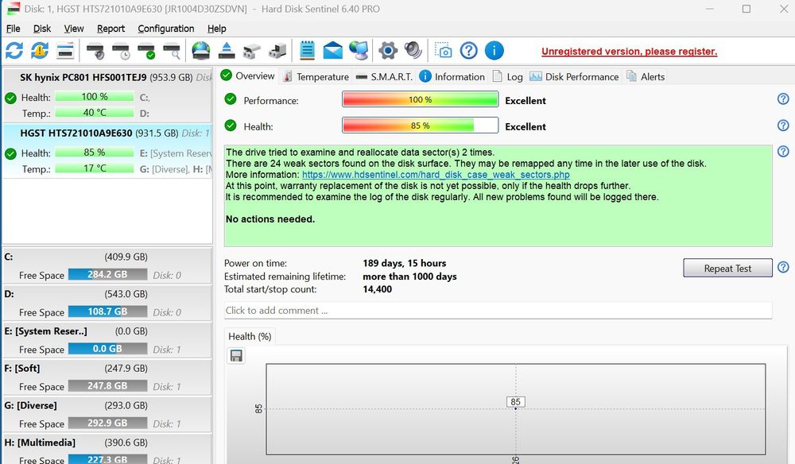
Task: Click the Repeat Test button
Action: coord(727,268)
